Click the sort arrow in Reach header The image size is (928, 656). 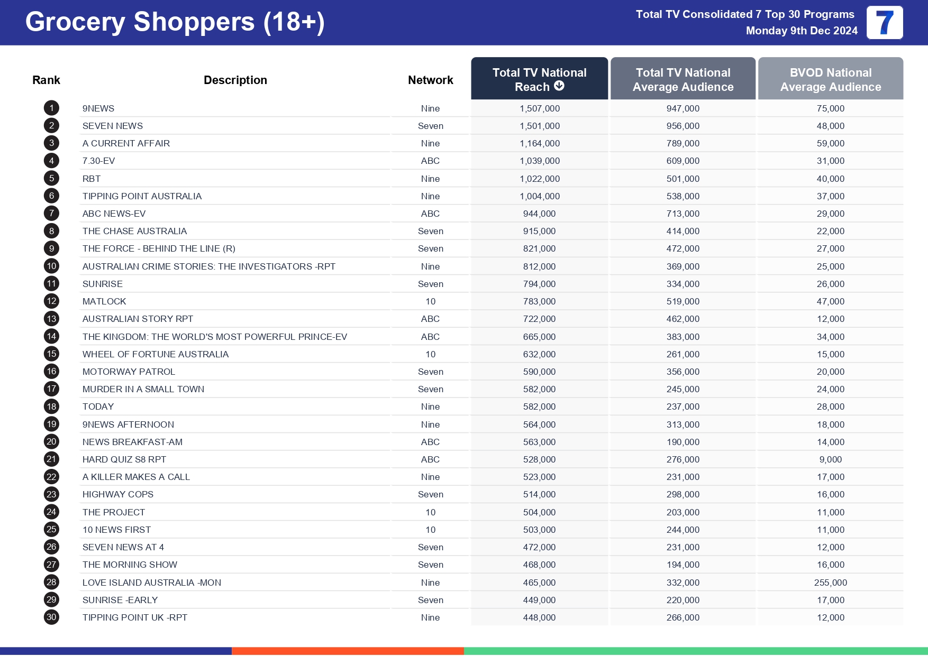click(x=559, y=86)
